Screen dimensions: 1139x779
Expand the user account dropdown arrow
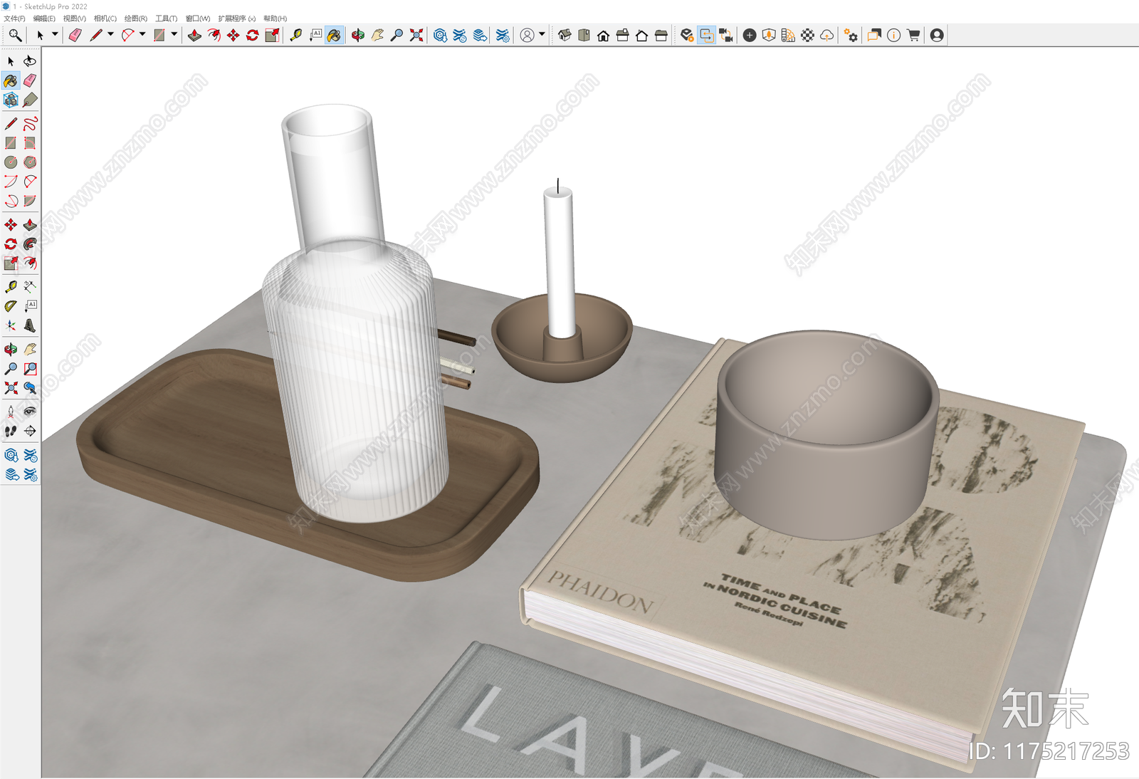[x=542, y=34]
